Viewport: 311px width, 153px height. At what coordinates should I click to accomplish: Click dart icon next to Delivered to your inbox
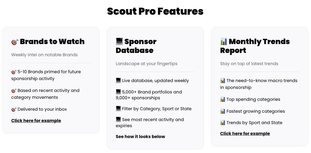click(14, 109)
